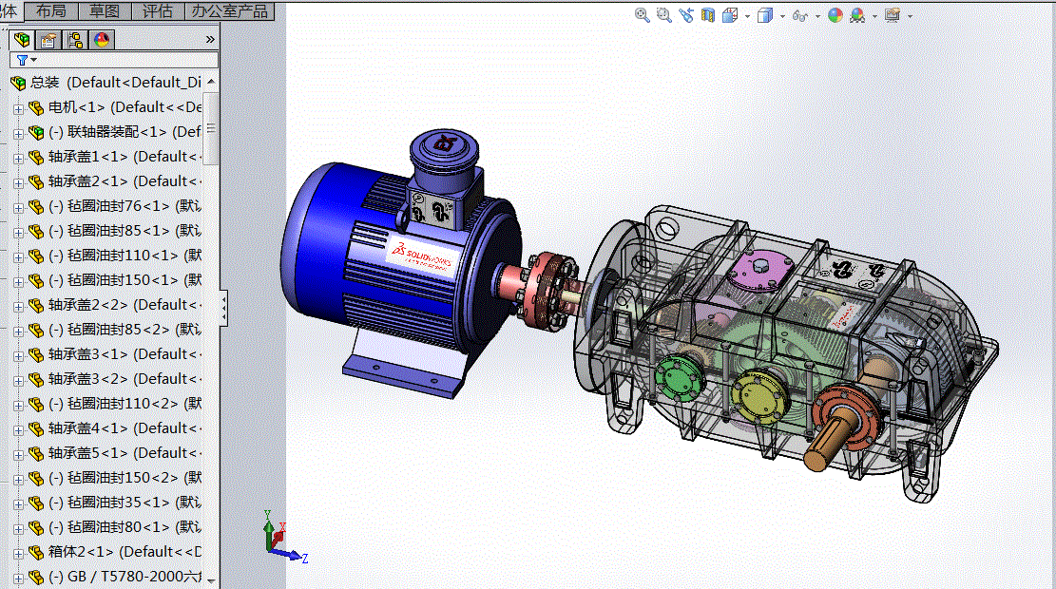Return to the previous view
Image resolution: width=1056 pixels, height=589 pixels.
685,15
